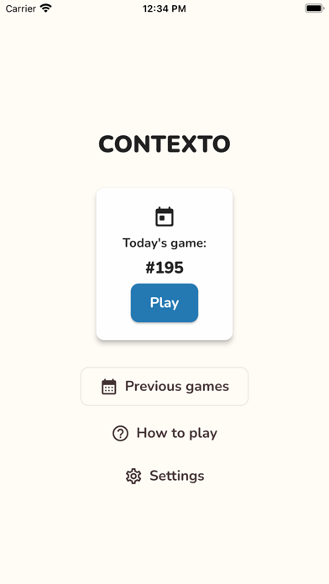Open app preferences from Settings
Image resolution: width=329 pixels, height=584 pixels.
(x=164, y=476)
